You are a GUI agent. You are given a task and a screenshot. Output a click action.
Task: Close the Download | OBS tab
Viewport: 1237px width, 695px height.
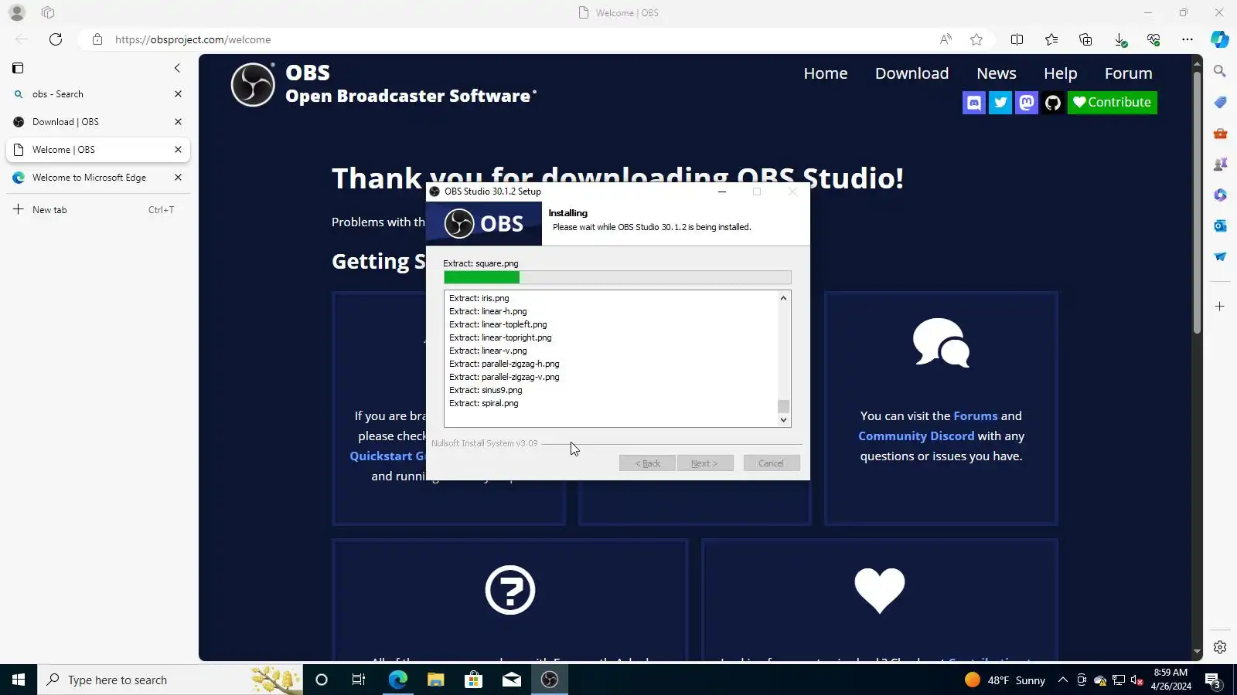coord(178,122)
